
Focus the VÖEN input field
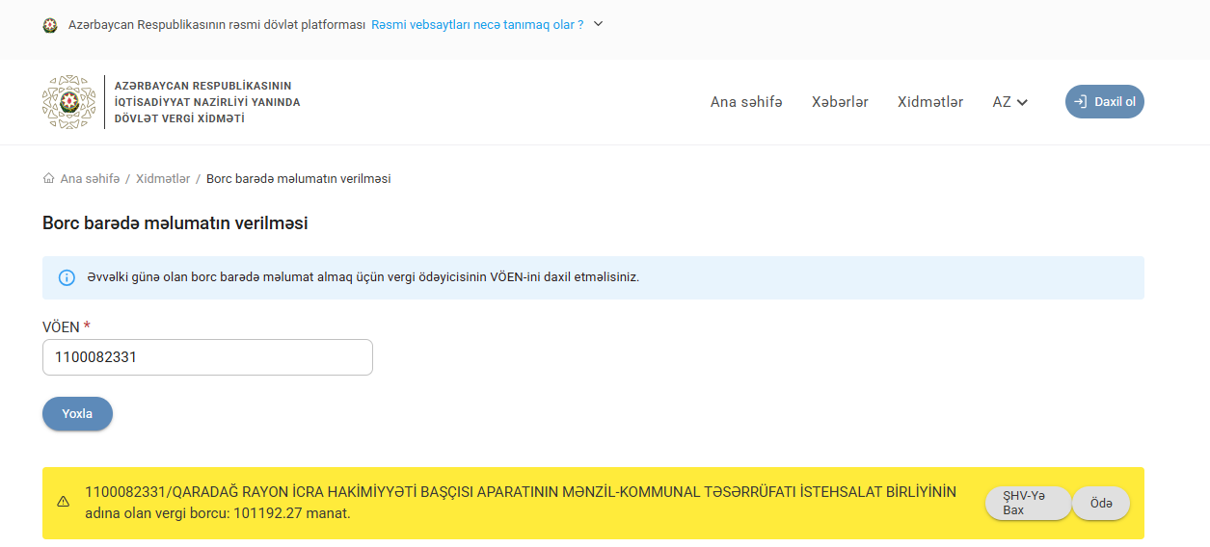[x=207, y=357]
